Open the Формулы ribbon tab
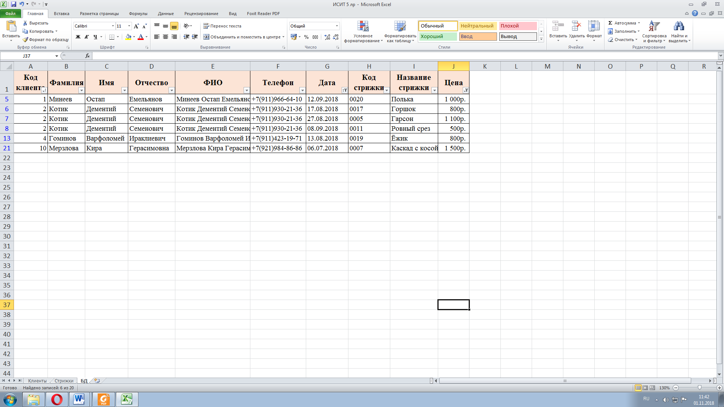This screenshot has height=407, width=724. 138,14
